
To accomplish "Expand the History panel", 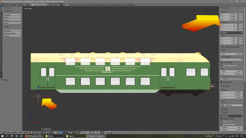I will [5, 8].
